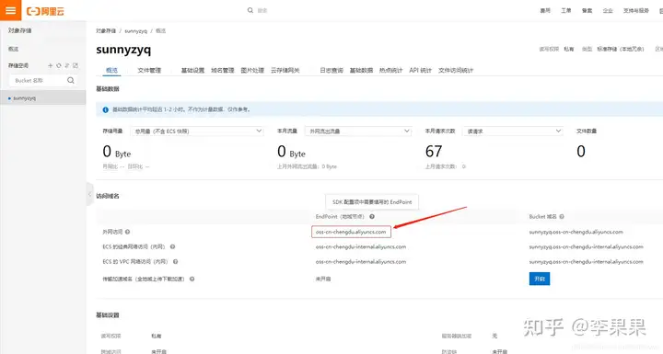Switch to the 热点统计 tab
Screen dimensions: 663x354
(x=390, y=70)
